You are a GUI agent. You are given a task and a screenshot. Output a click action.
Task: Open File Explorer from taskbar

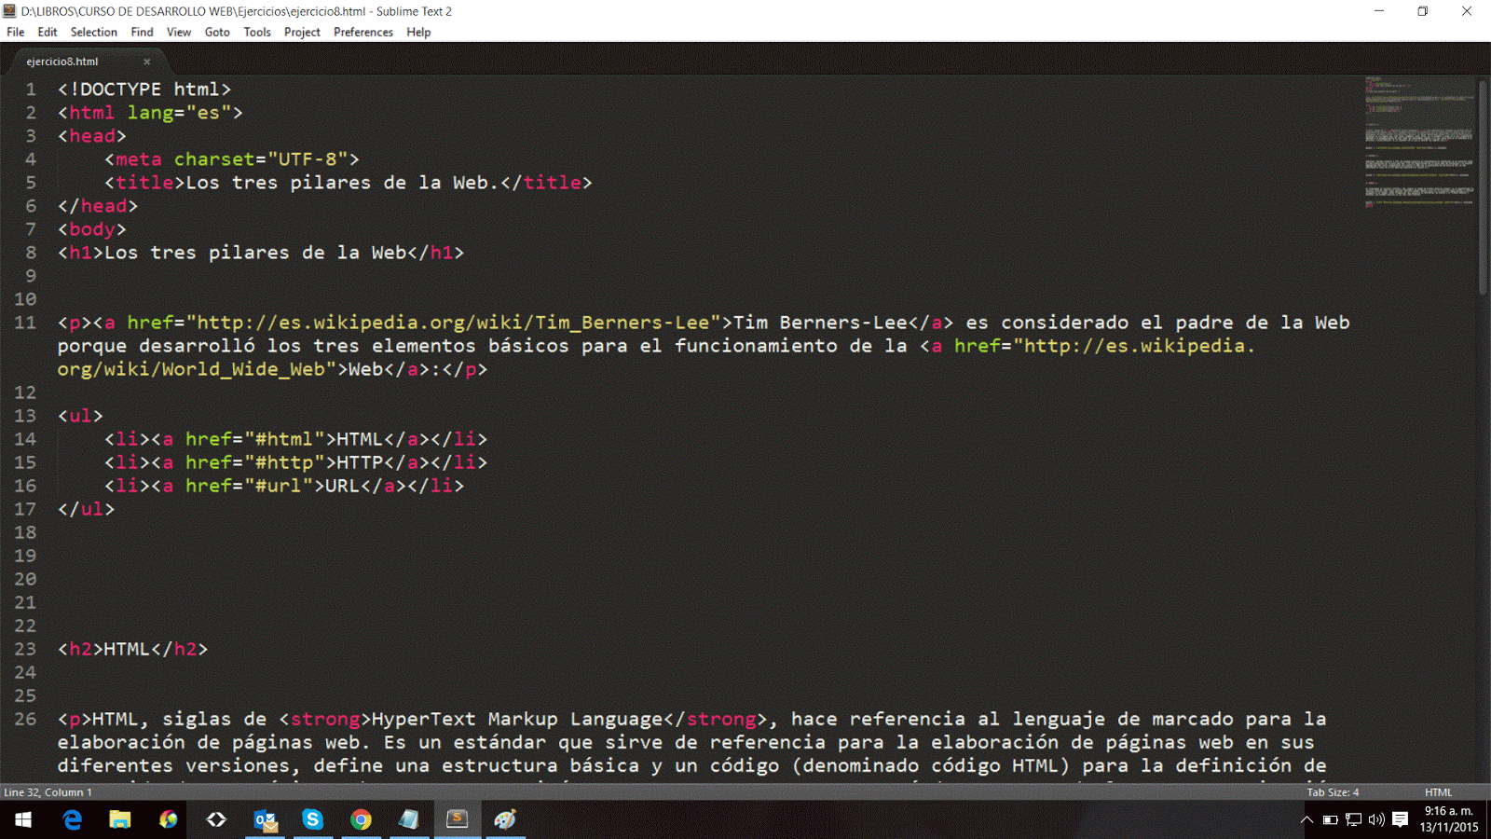pos(120,819)
